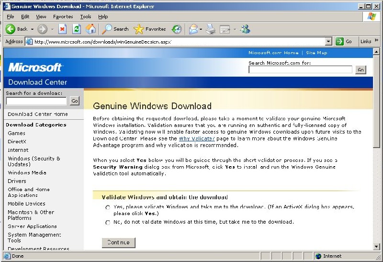
Task: Open the Drivers category
Action: [x=17, y=181]
